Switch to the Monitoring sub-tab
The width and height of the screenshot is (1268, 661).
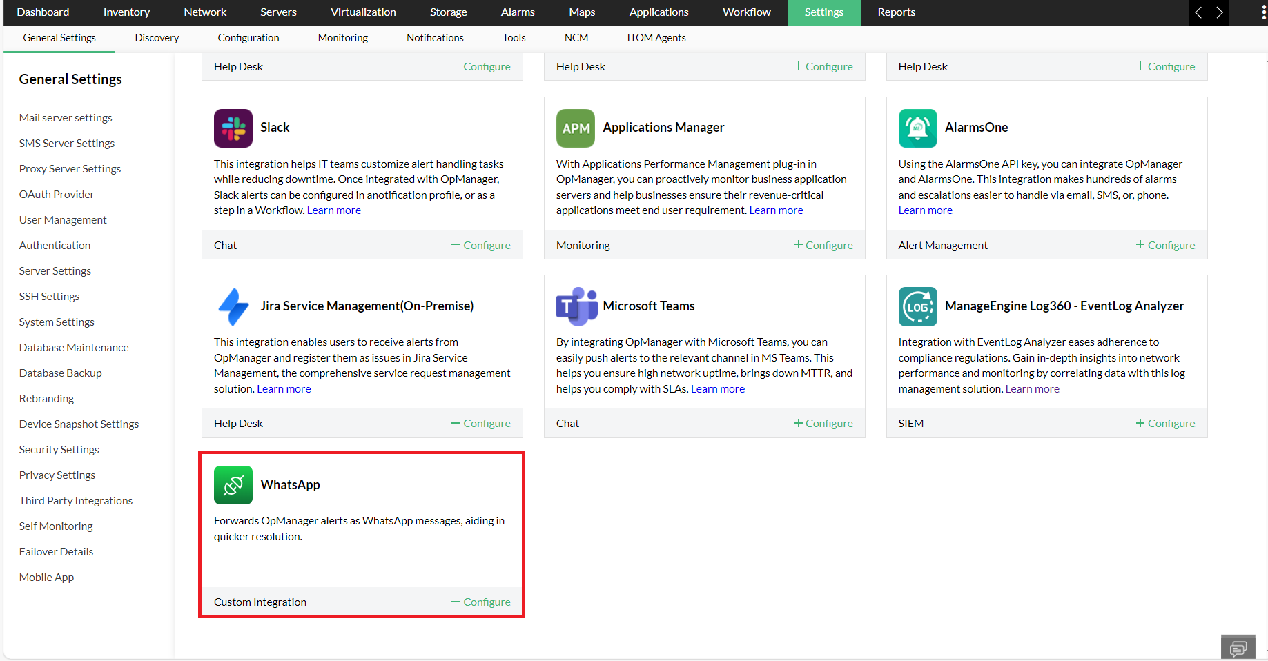[343, 38]
